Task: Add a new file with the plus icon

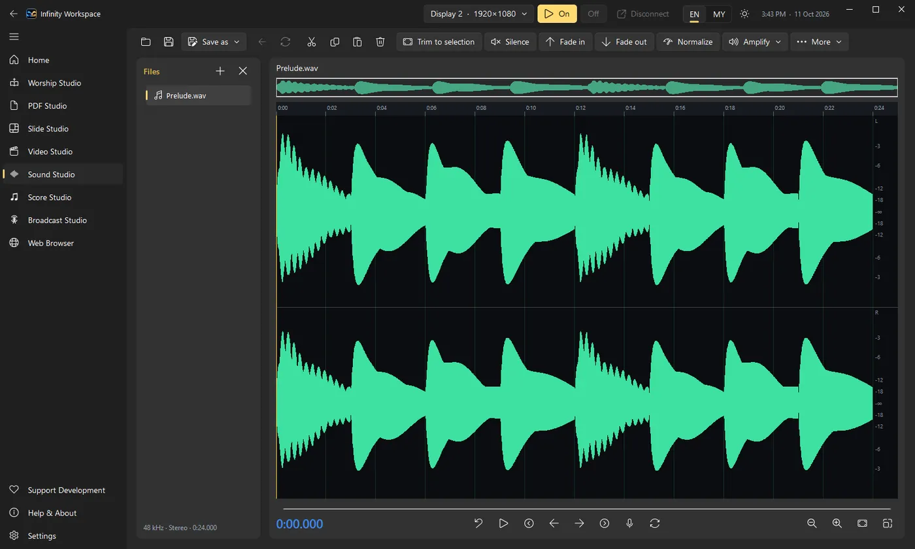Action: (220, 71)
